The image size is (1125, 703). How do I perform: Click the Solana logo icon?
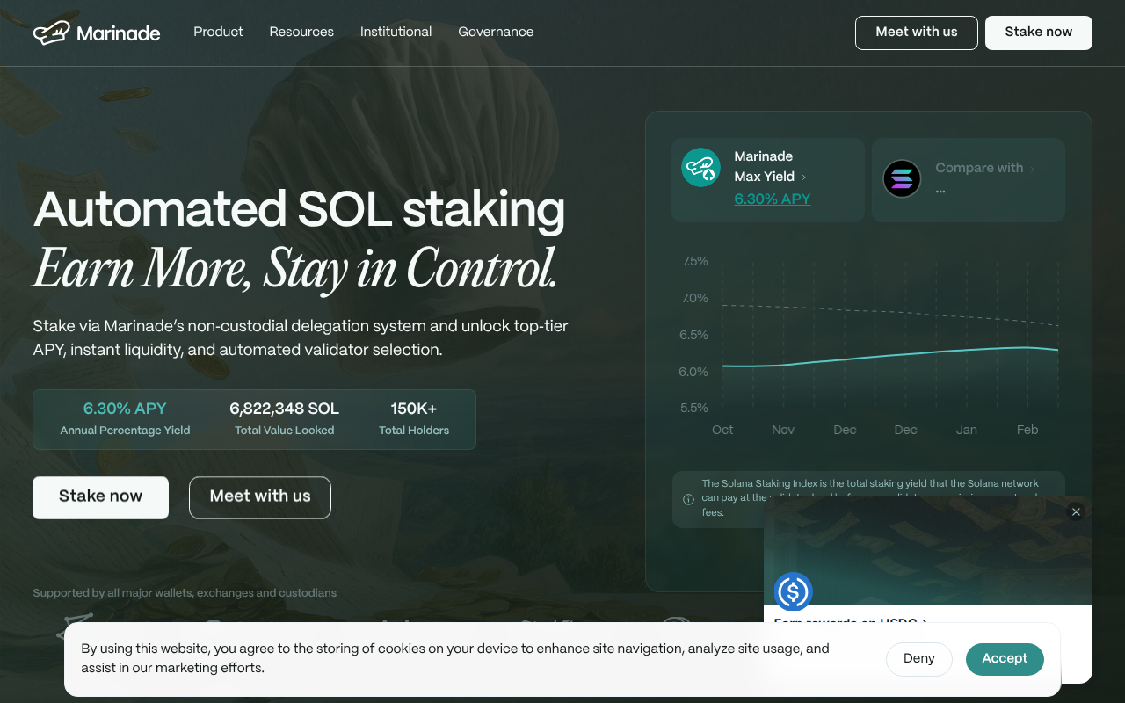902,178
